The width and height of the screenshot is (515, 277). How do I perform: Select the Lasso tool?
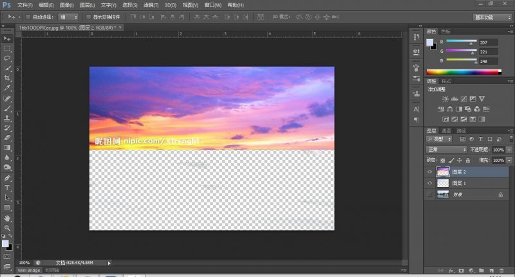point(7,58)
